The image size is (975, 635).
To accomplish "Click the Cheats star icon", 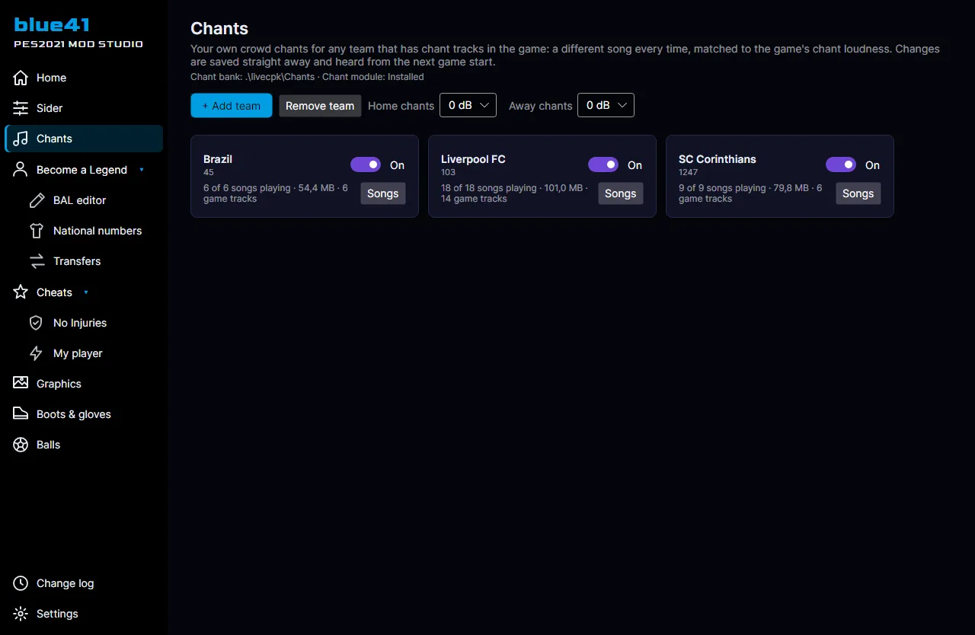I will (21, 292).
